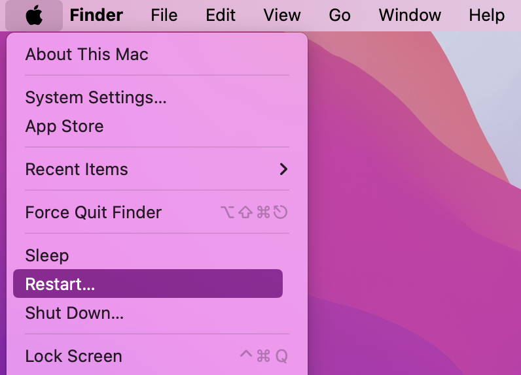Open the View menu

pyautogui.click(x=282, y=15)
